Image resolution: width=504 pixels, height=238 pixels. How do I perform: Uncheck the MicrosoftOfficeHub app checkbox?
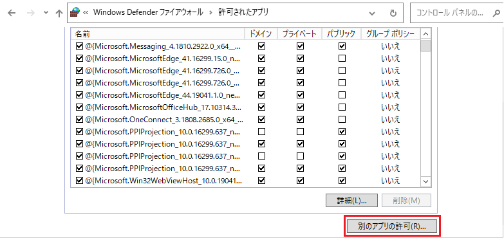(x=79, y=107)
